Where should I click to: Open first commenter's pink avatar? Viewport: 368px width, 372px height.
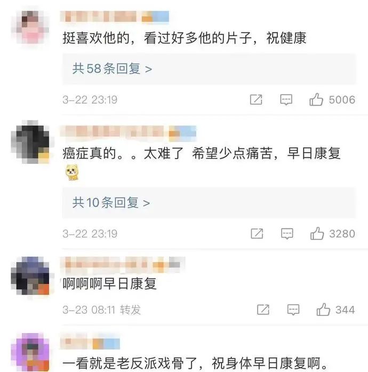(x=30, y=27)
